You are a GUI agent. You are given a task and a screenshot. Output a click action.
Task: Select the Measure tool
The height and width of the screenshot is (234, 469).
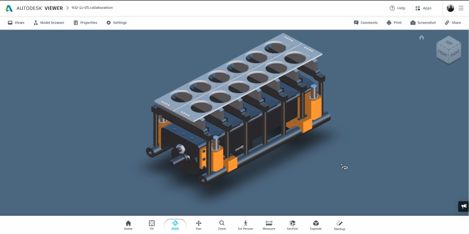[269, 225]
